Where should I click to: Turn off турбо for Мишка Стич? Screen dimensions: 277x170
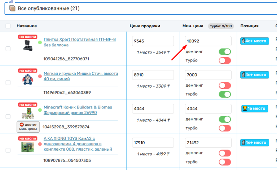225,94
